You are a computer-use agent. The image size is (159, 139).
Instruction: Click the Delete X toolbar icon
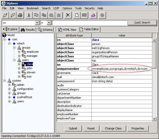pyautogui.click(x=68, y=15)
